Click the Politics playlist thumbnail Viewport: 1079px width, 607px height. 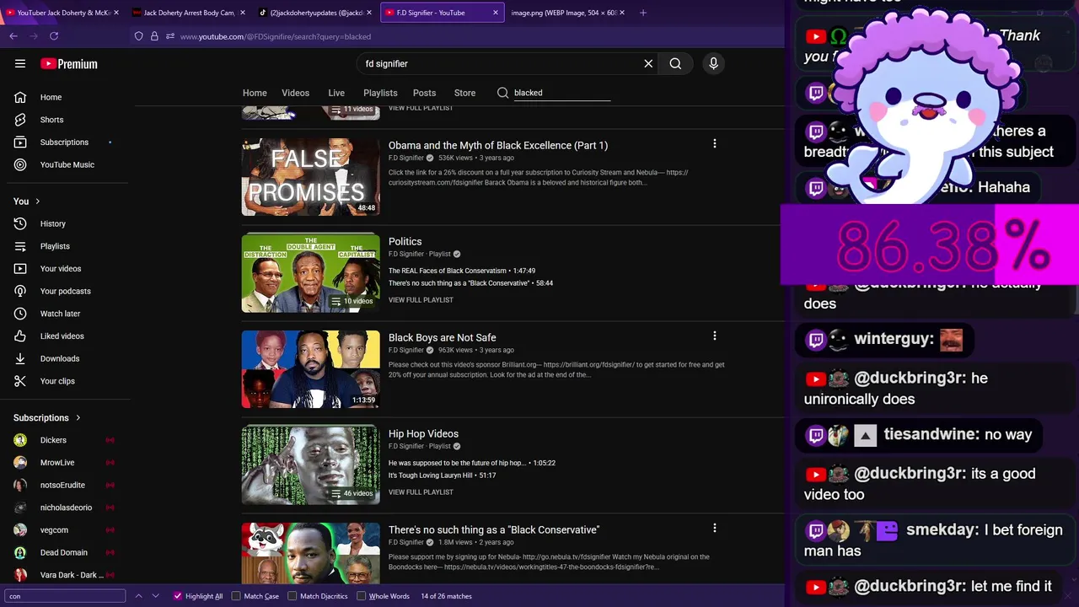tap(311, 273)
